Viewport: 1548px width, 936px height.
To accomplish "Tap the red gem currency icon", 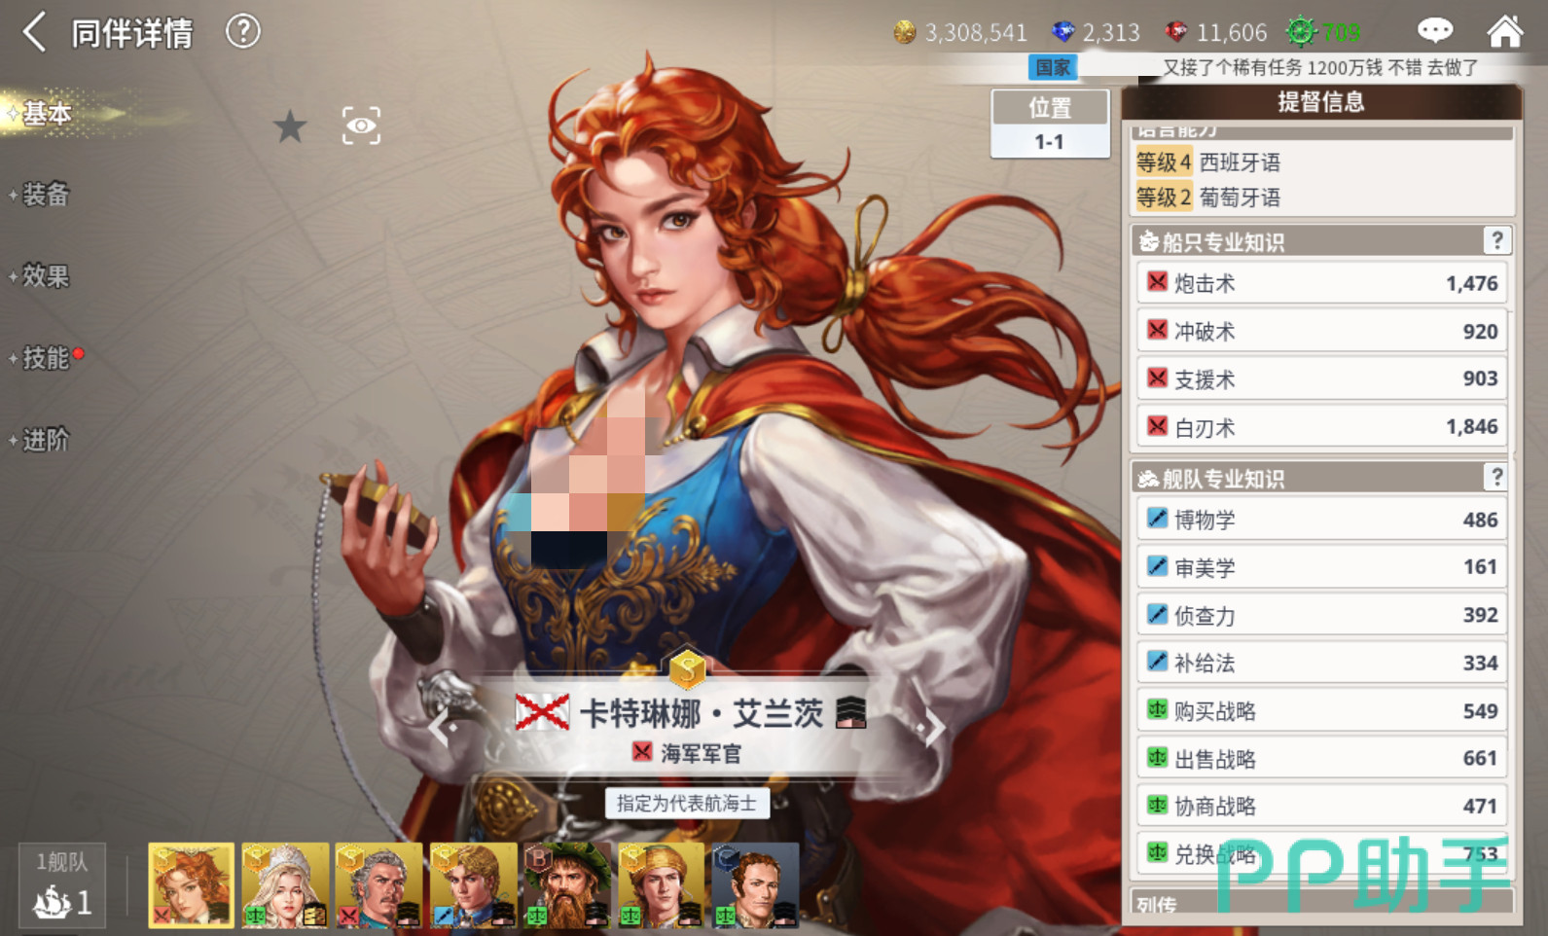I will [x=1176, y=33].
